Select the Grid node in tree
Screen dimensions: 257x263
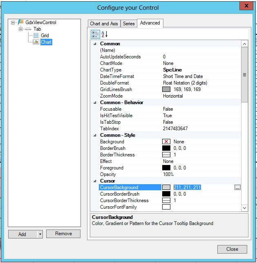pyautogui.click(x=45, y=36)
